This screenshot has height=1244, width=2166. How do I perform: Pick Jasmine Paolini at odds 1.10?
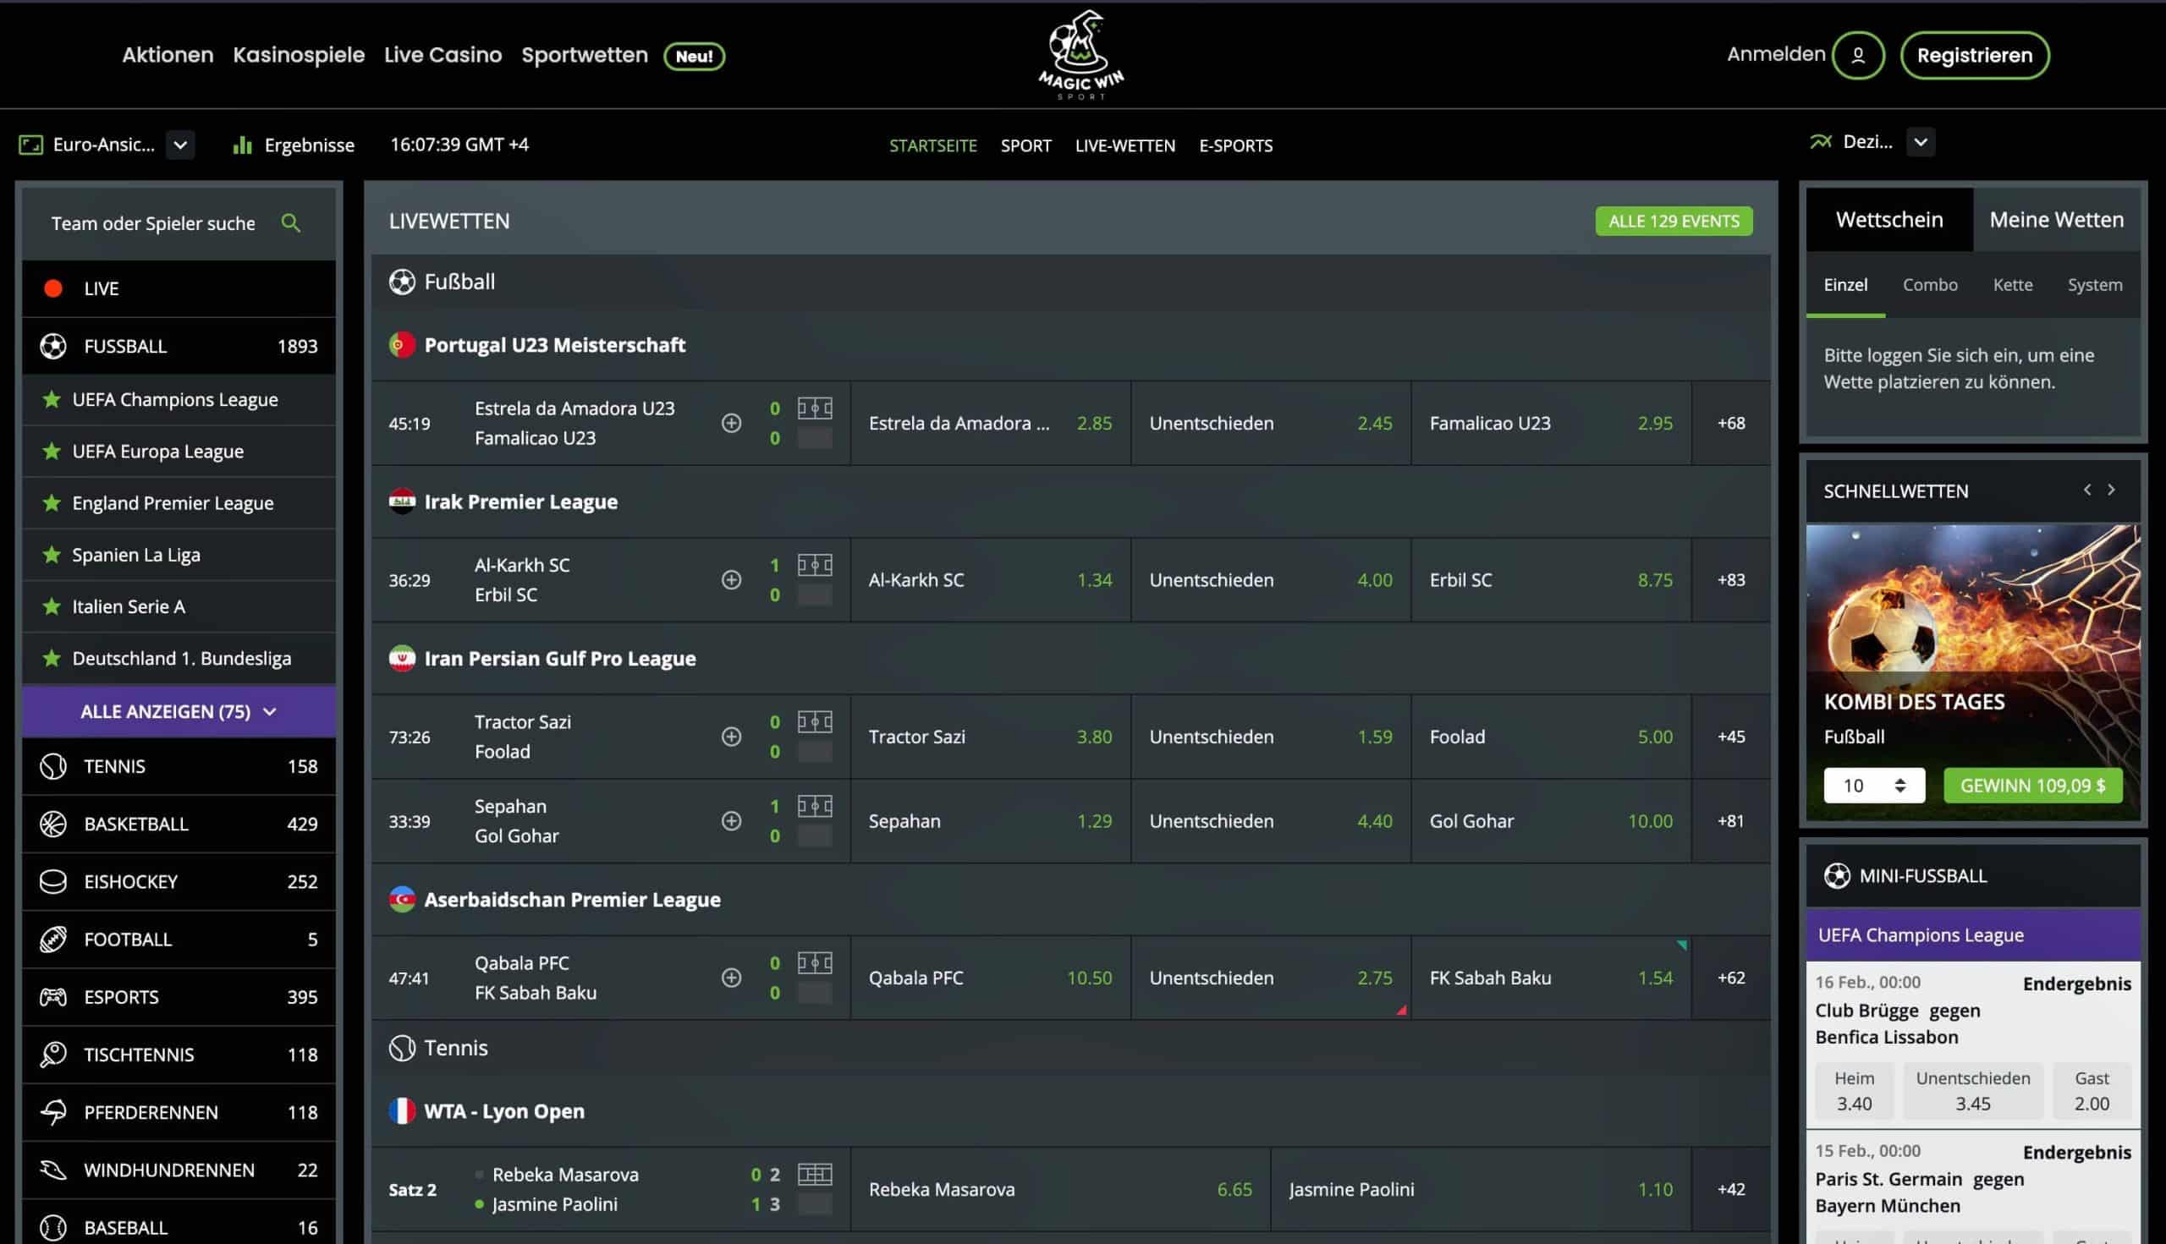pyautogui.click(x=1481, y=1188)
